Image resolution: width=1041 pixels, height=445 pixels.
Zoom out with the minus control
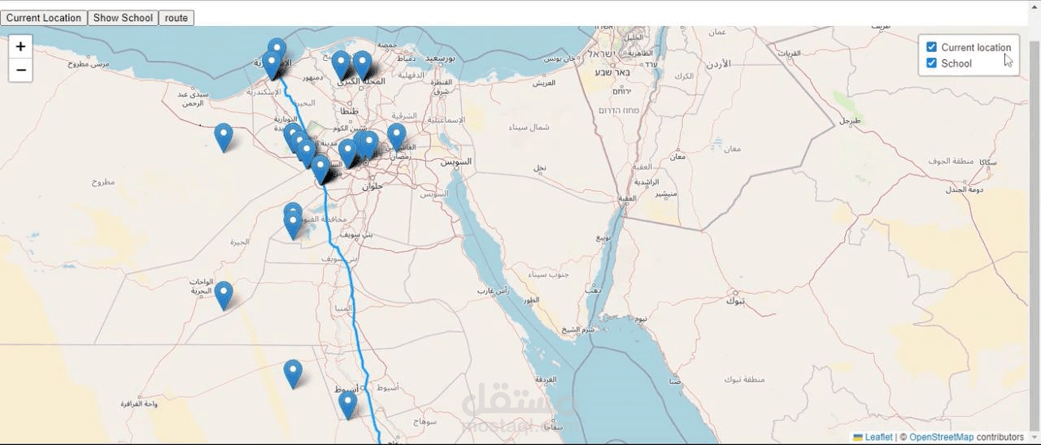click(x=21, y=71)
